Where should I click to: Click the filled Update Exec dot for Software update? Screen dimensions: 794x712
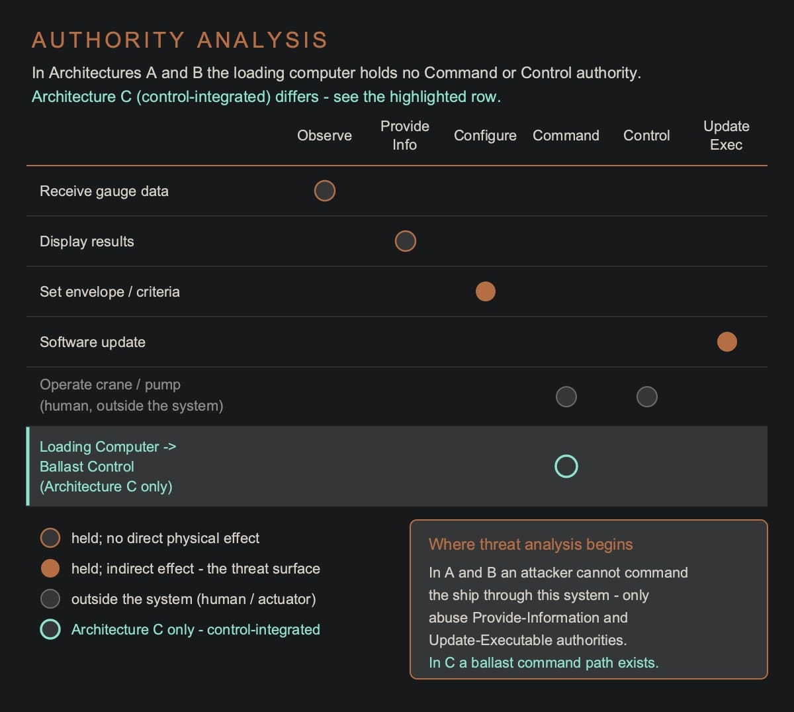tap(727, 342)
